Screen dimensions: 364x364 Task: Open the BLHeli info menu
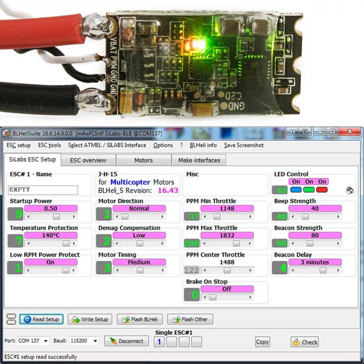pos(203,146)
